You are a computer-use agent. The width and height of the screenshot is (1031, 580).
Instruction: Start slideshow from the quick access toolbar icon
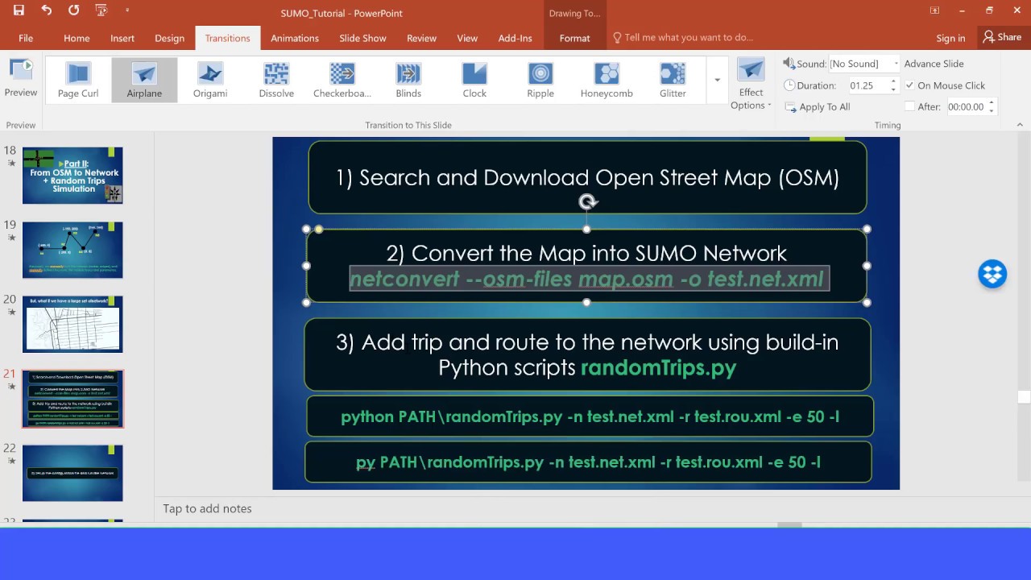click(x=101, y=11)
